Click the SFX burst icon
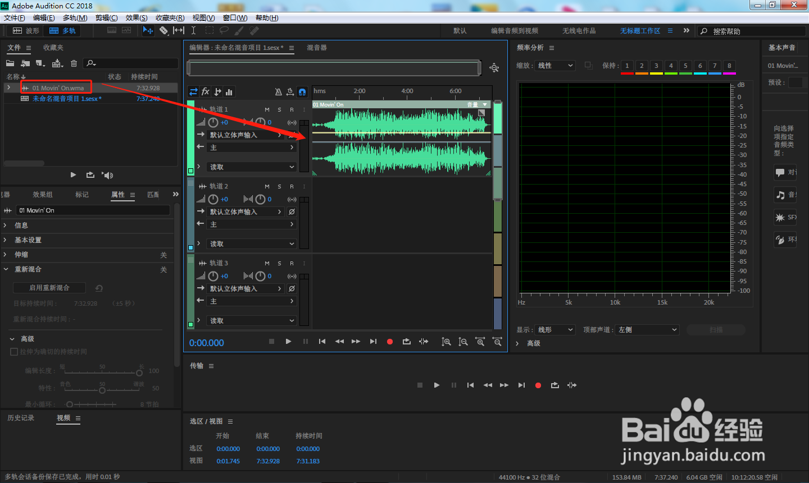The image size is (809, 483). click(780, 217)
